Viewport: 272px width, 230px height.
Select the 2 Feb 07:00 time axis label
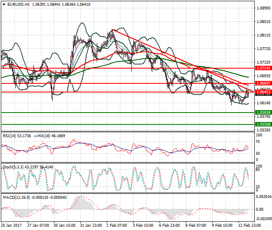116,225
